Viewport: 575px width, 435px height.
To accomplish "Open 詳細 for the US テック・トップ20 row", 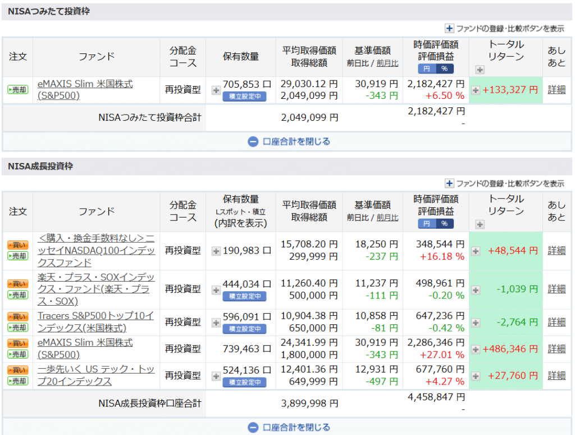I will (556, 375).
